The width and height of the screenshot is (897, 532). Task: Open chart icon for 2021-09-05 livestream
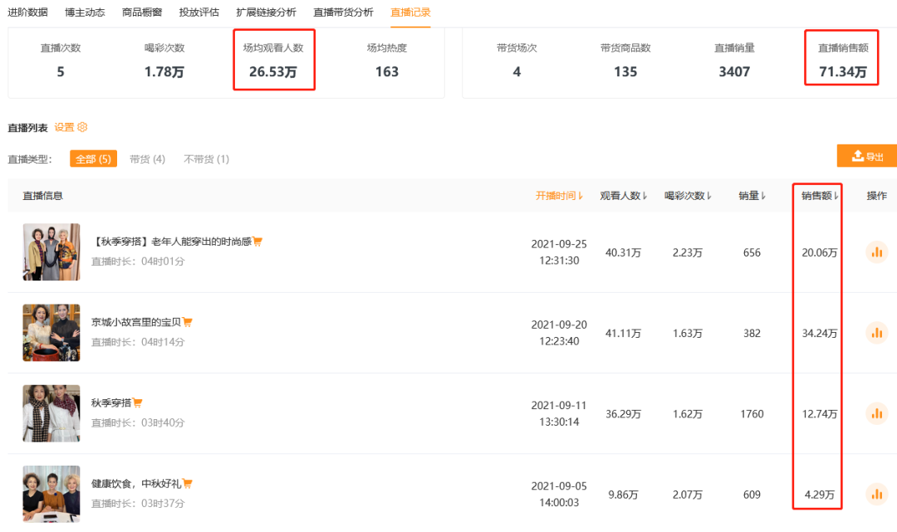[876, 495]
